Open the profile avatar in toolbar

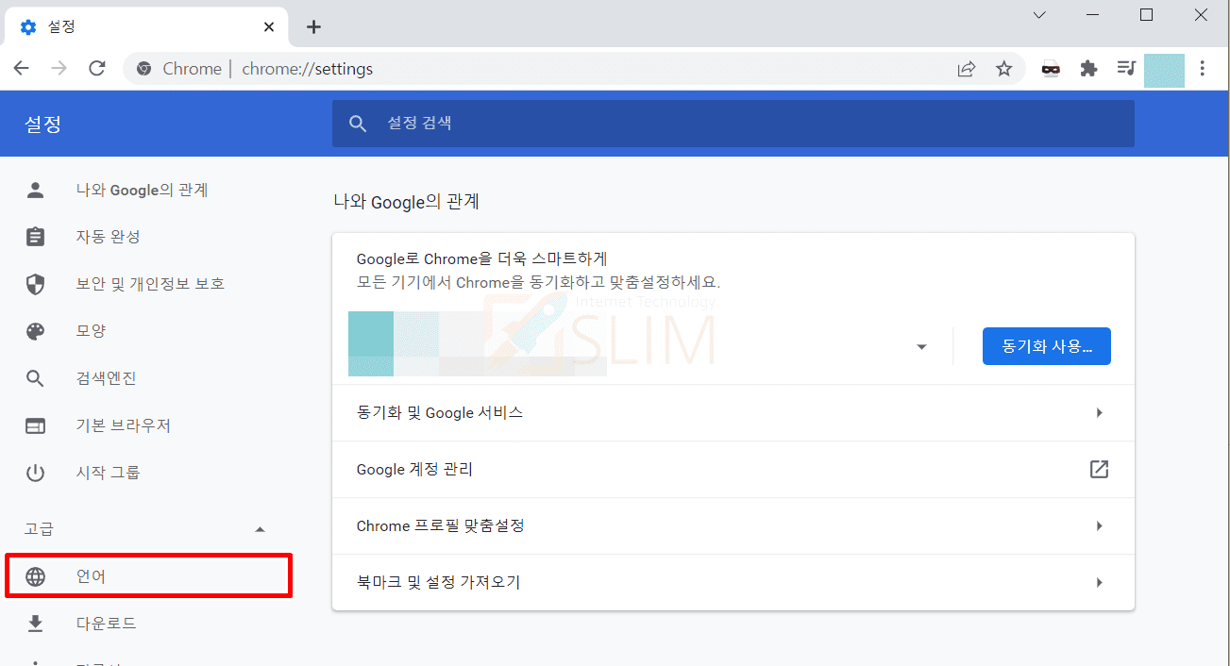pyautogui.click(x=1164, y=71)
